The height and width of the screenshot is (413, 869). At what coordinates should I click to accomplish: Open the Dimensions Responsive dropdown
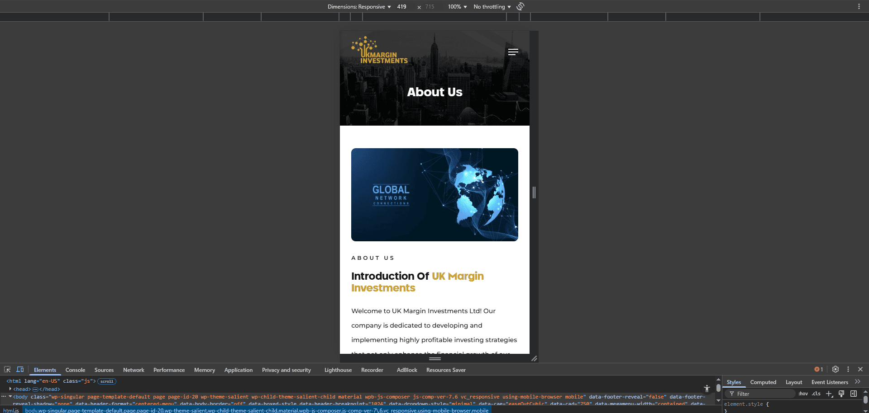pos(359,7)
